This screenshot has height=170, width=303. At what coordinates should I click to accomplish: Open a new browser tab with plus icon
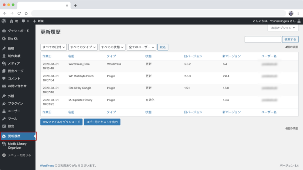pos(75,6)
